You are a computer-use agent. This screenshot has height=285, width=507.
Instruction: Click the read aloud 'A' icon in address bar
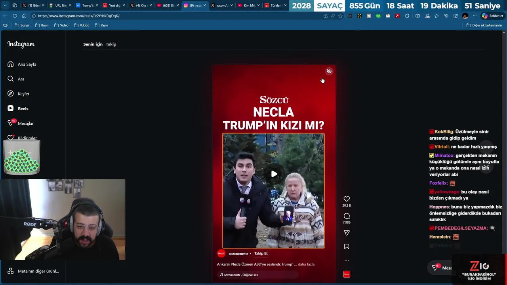tap(333, 16)
